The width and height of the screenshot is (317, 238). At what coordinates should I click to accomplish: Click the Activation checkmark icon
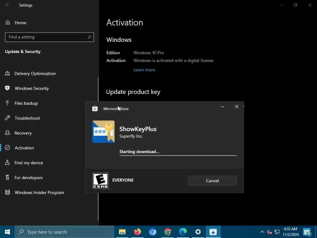pyautogui.click(x=7, y=148)
